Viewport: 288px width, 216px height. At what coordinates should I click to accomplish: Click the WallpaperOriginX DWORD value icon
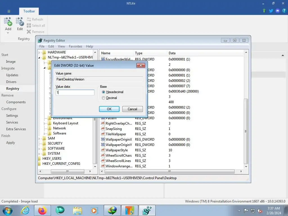pos(103,139)
